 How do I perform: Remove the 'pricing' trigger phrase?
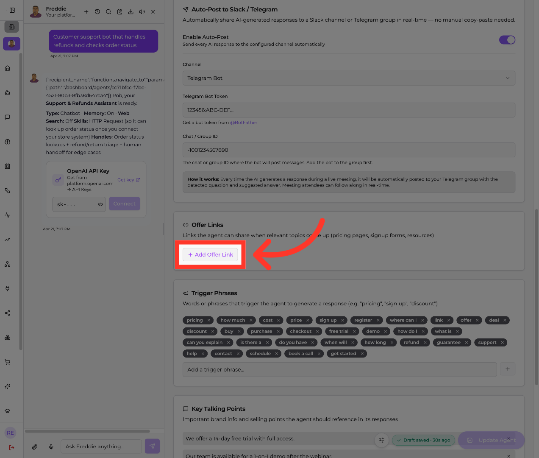click(x=209, y=320)
